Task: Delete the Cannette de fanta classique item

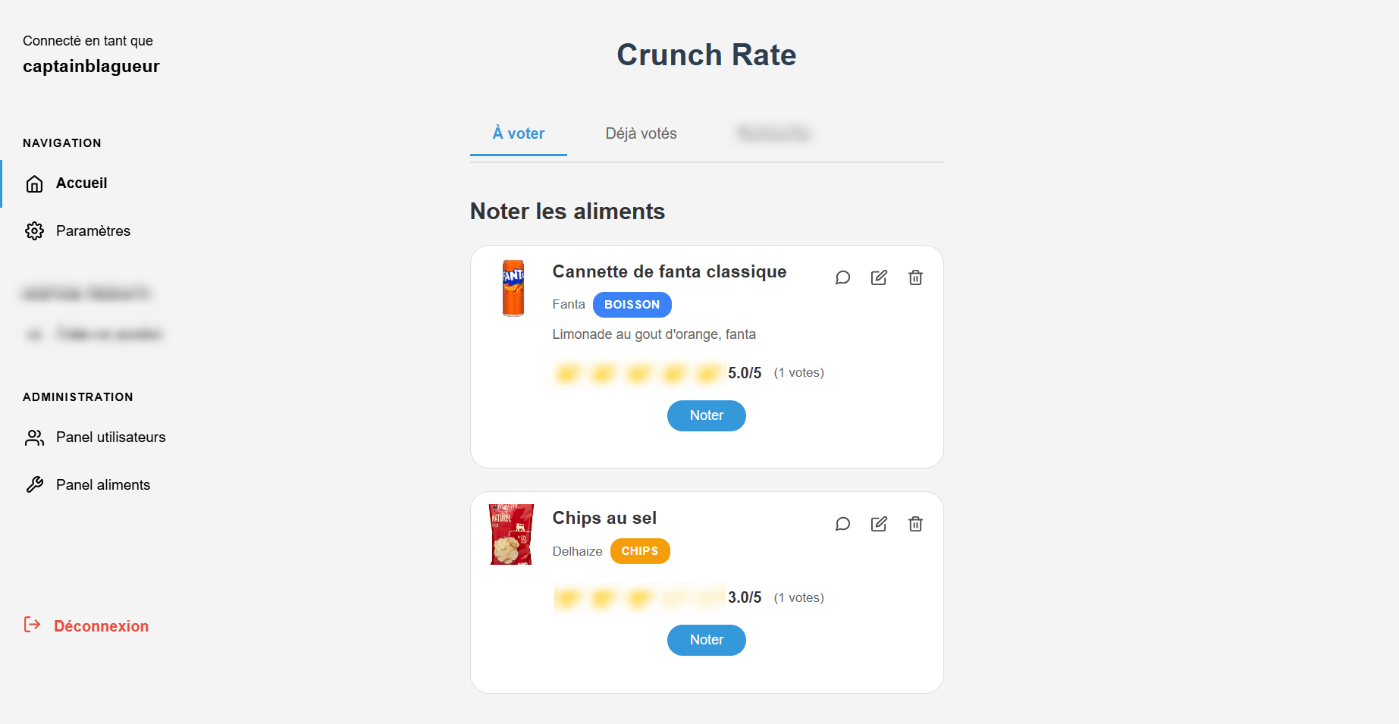Action: [915, 277]
